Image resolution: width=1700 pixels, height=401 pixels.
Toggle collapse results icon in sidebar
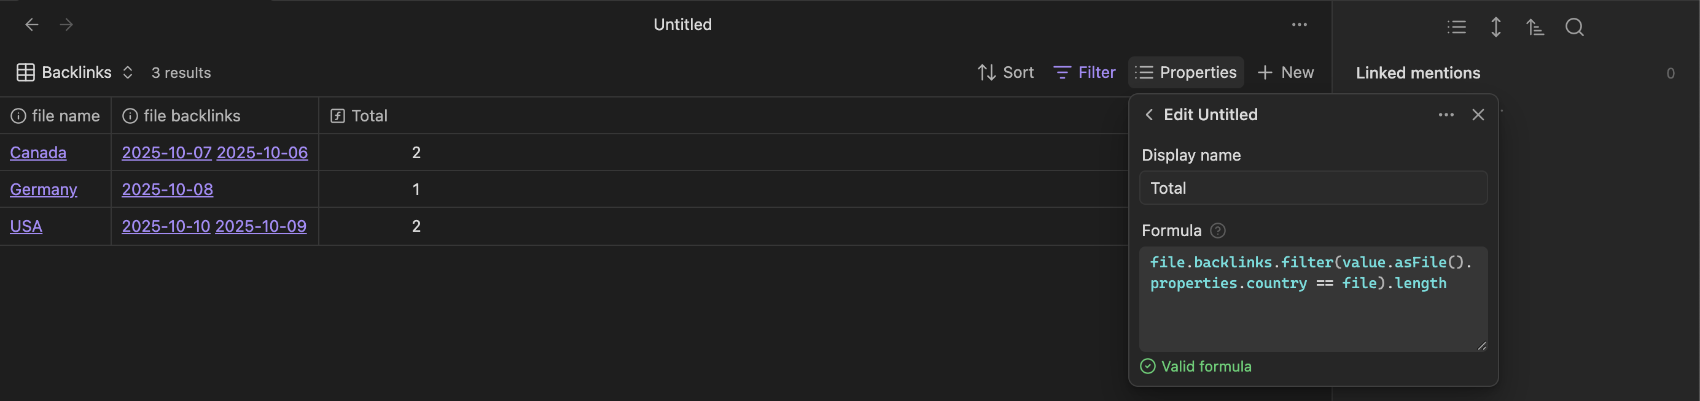[1496, 27]
